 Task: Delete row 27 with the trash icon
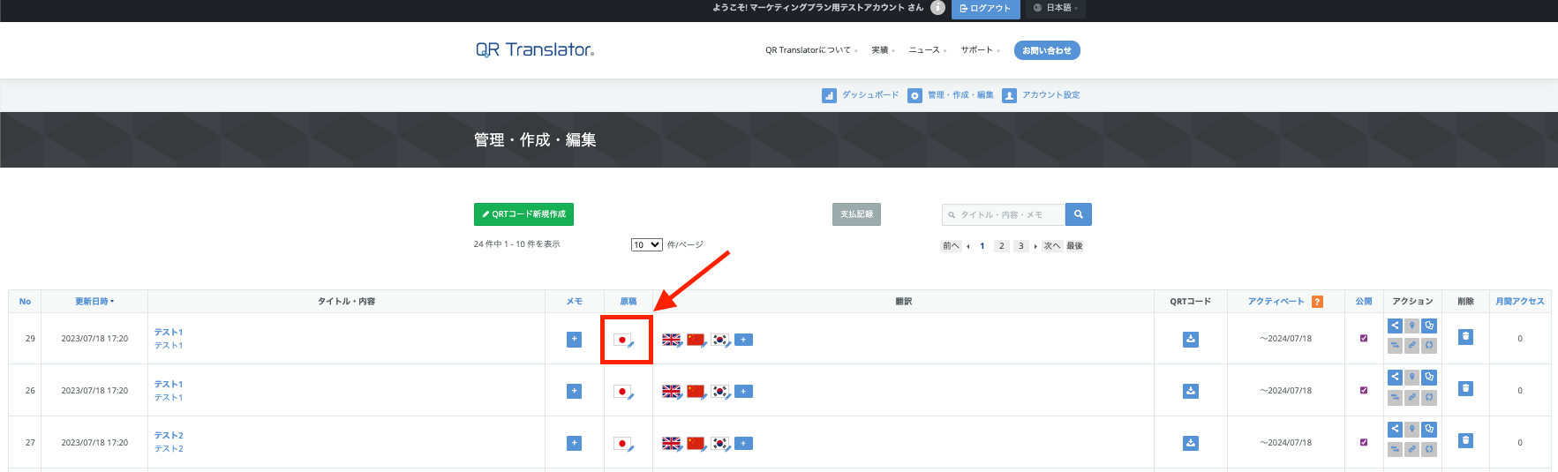tap(1465, 440)
